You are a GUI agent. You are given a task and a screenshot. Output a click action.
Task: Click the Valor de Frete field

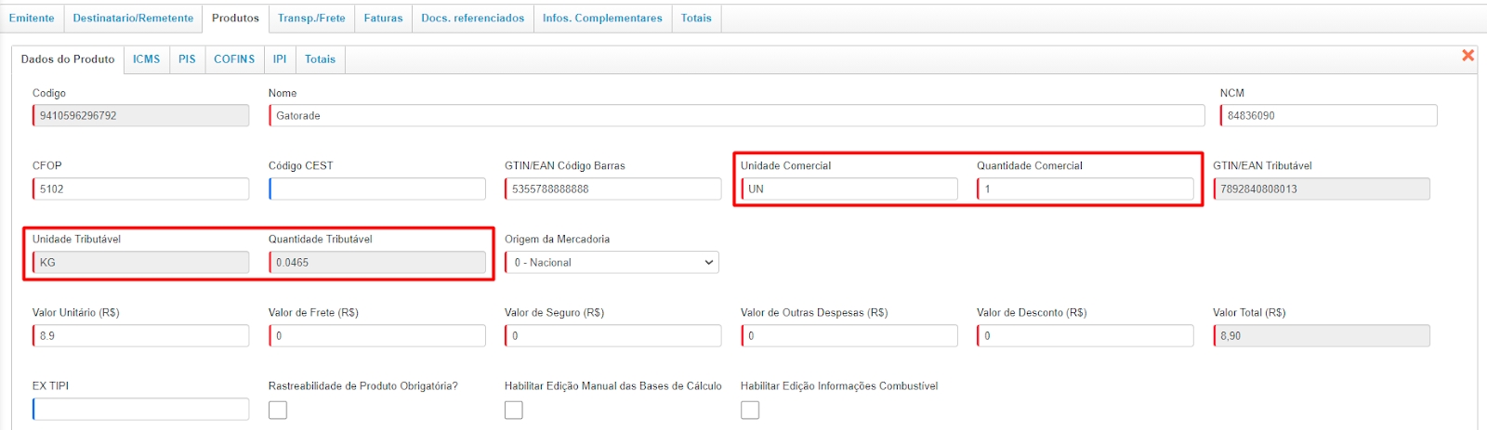(376, 335)
